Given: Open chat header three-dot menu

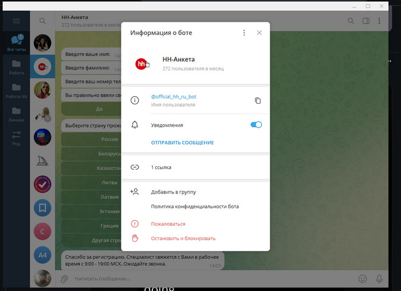Looking at the screenshot, I should click(379, 21).
